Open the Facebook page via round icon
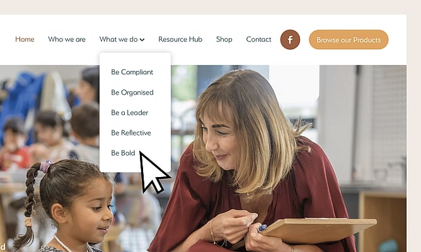 tap(290, 40)
